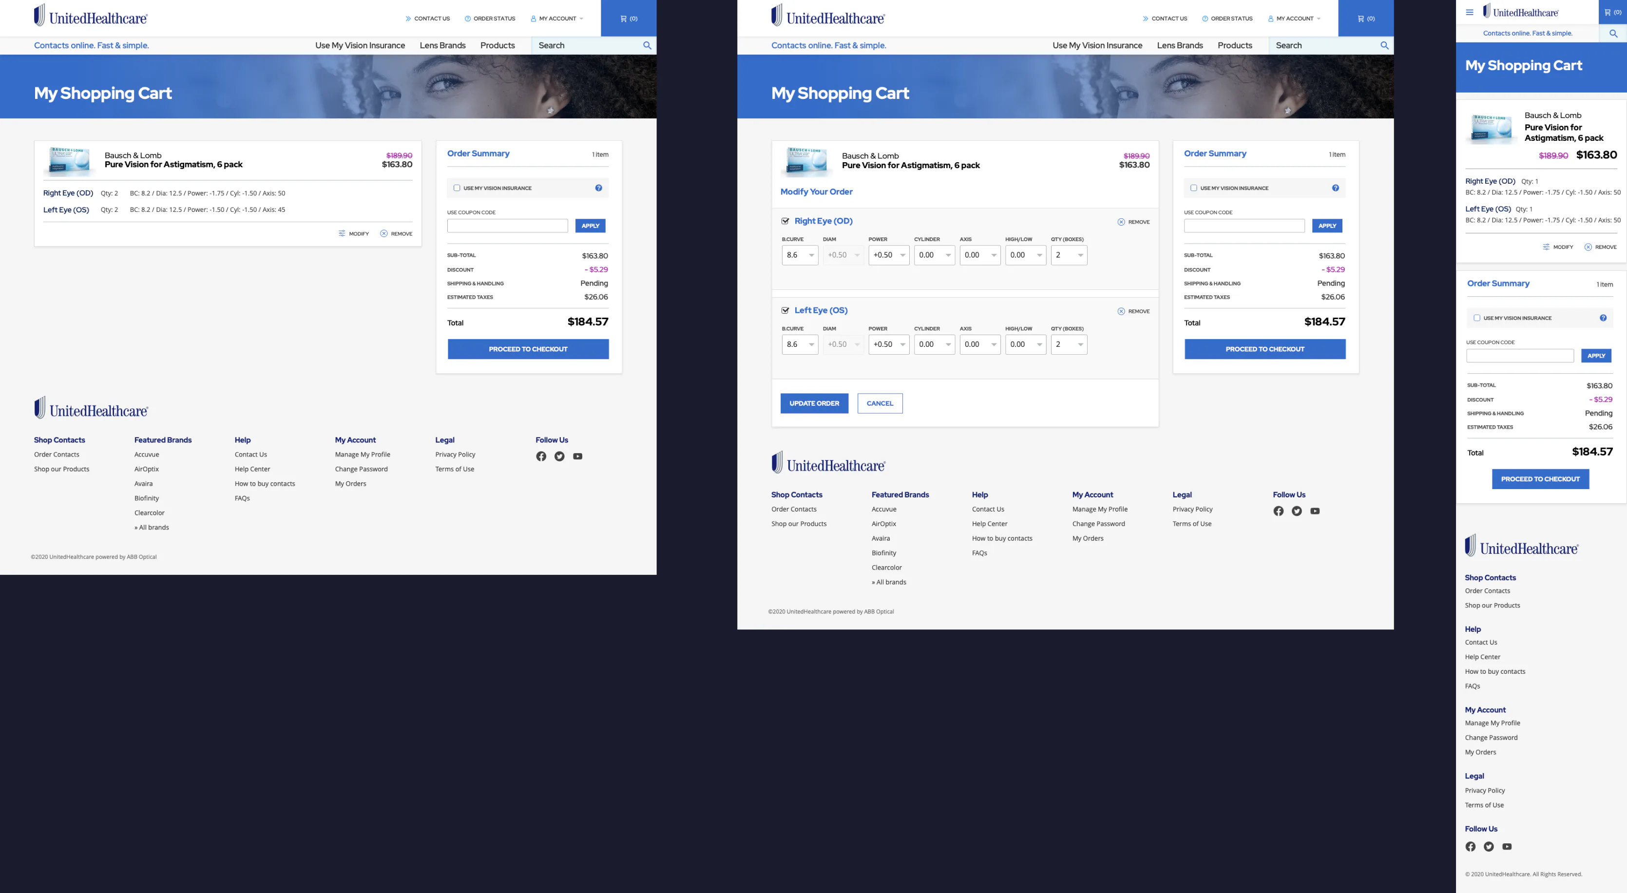Open Right Eye B.Curve dropdown
The width and height of the screenshot is (1627, 893).
pos(800,255)
